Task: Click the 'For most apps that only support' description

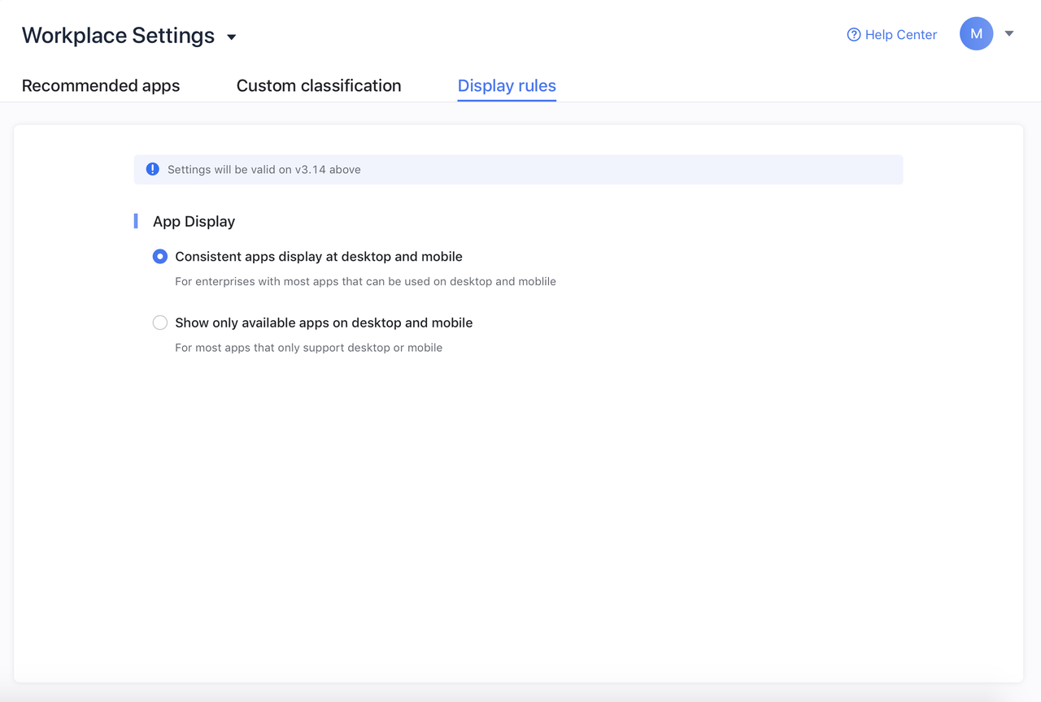Action: [x=308, y=348]
